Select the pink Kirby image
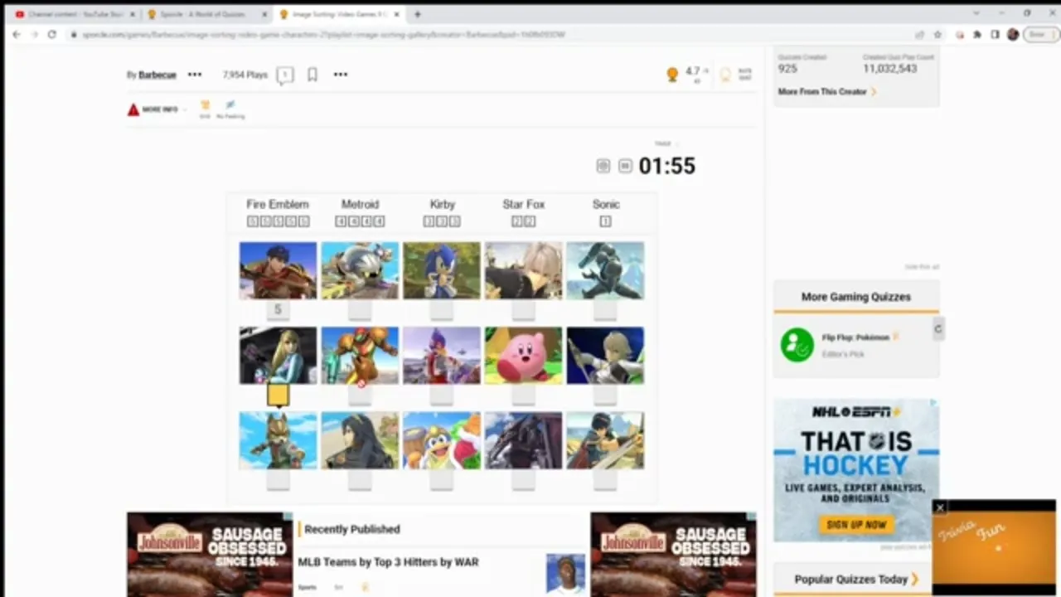Viewport: 1061px width, 597px height. [523, 355]
